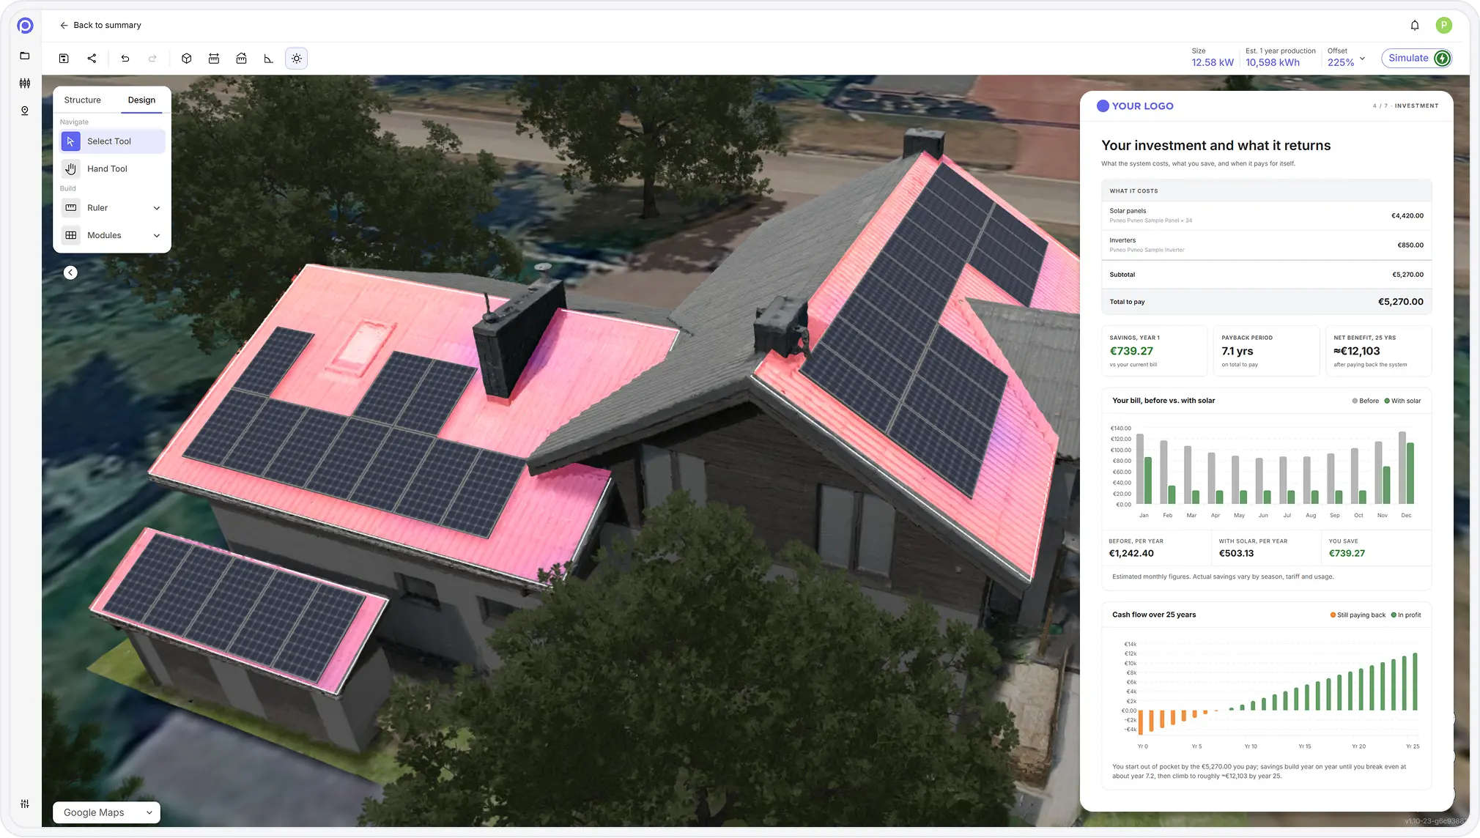Click the app logo icon
This screenshot has width=1480, height=838.
25,26
